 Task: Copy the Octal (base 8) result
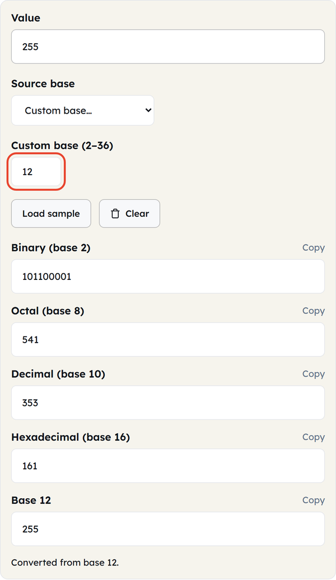(x=314, y=311)
